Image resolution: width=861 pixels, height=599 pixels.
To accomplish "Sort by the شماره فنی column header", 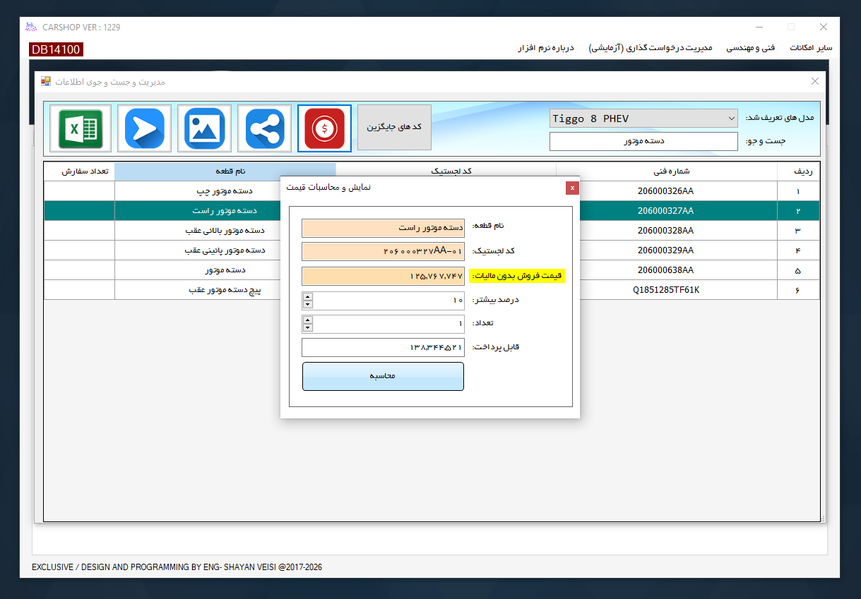I will [666, 171].
